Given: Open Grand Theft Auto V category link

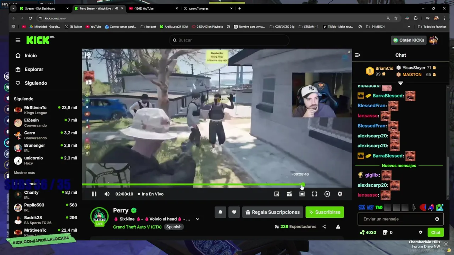Looking at the screenshot, I should tap(137, 227).
